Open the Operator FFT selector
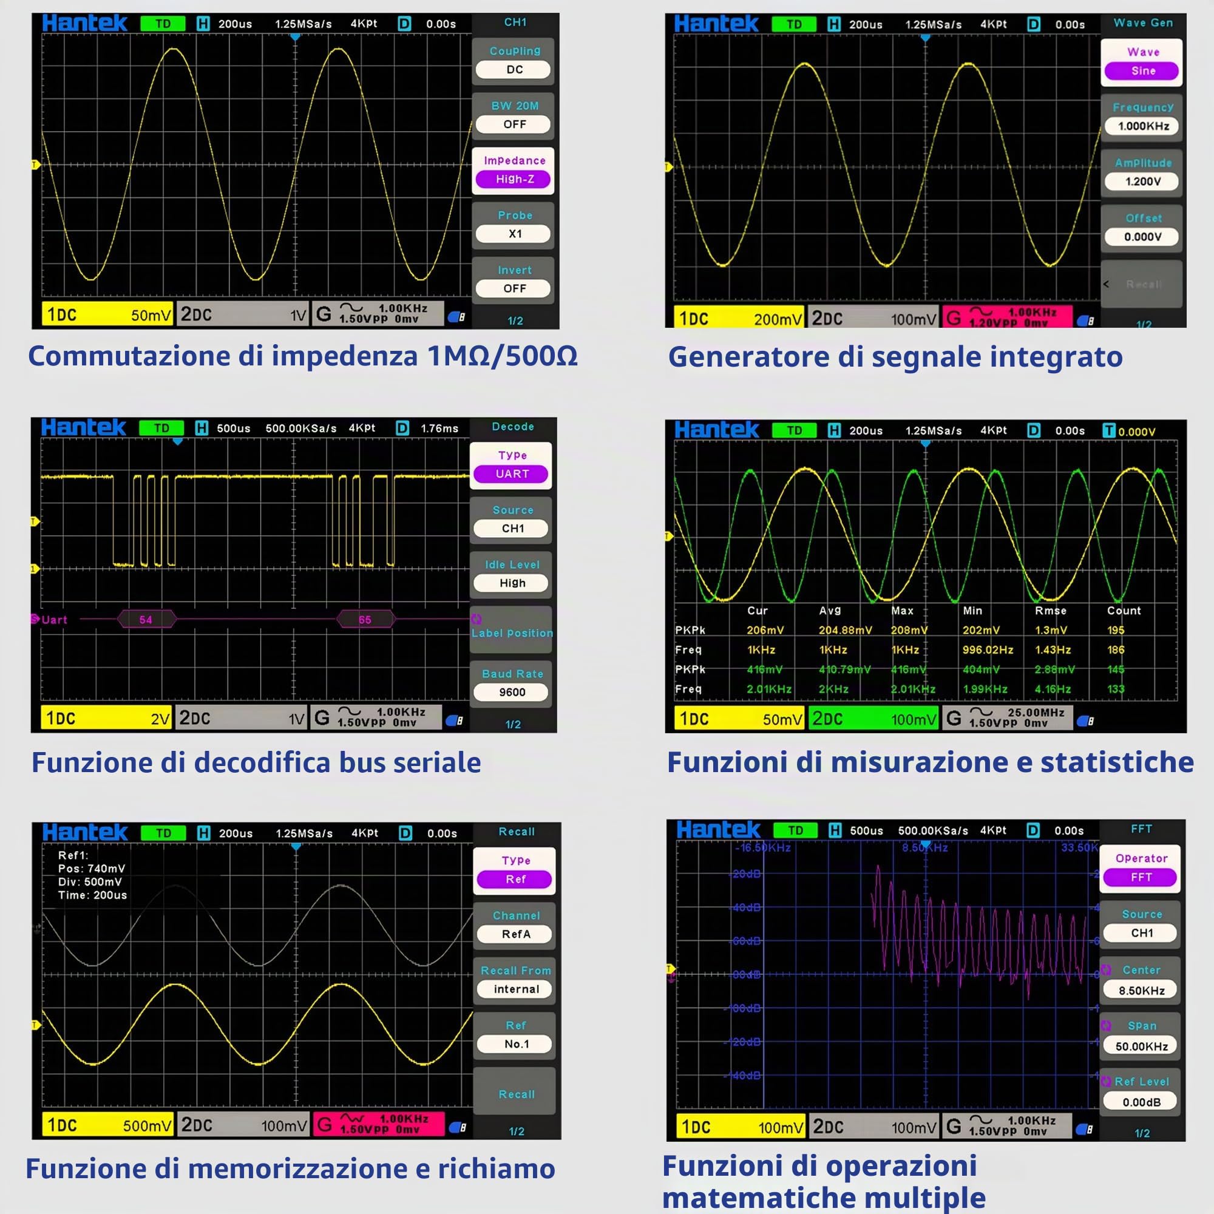 1141,869
